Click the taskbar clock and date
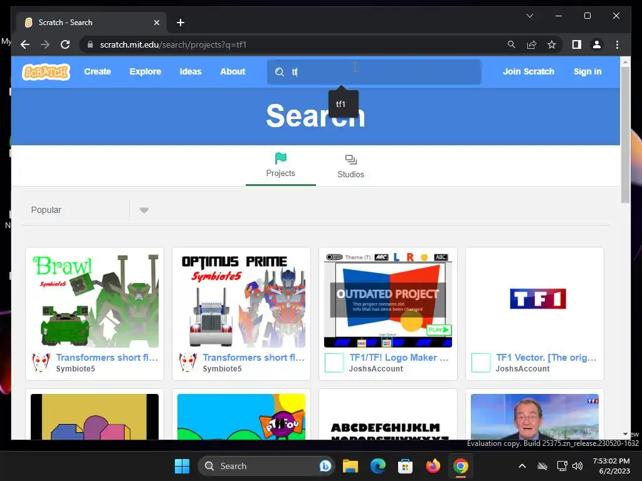The image size is (642, 481). pos(611,466)
